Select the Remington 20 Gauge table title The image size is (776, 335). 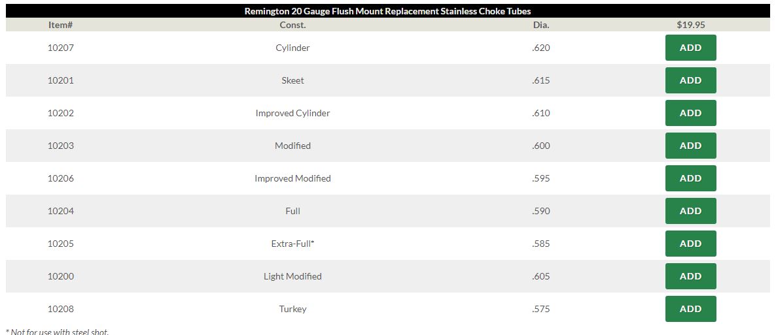[x=387, y=11]
